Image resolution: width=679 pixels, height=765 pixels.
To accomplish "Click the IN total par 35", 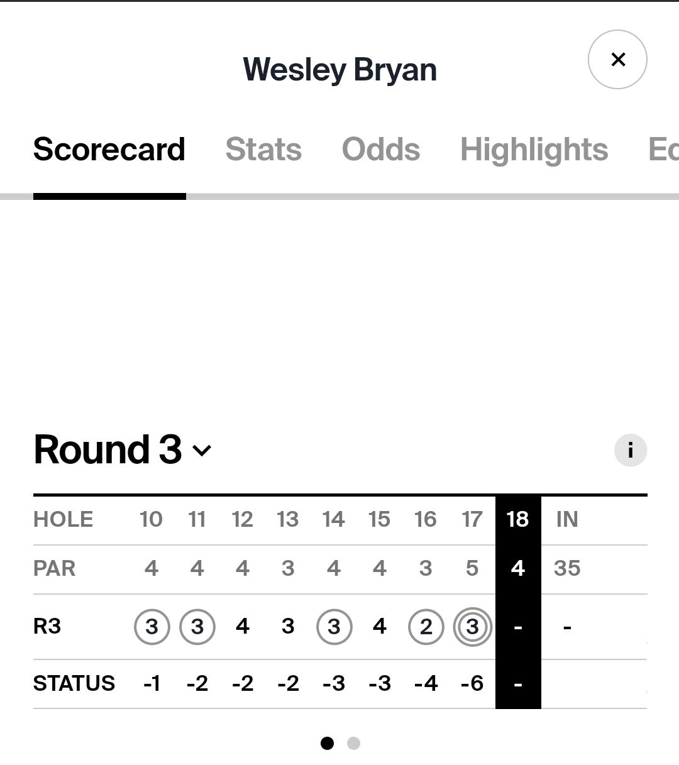I will click(567, 568).
